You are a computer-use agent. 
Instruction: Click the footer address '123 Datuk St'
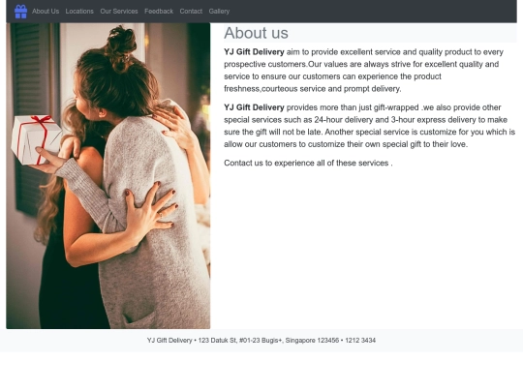[218, 341]
